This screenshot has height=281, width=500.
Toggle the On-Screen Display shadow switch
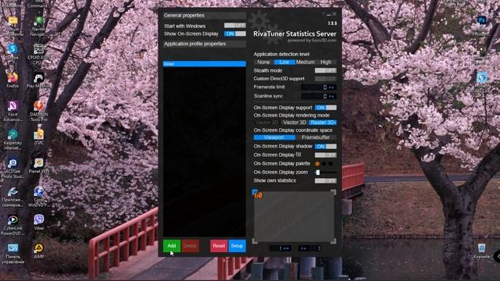(x=325, y=146)
